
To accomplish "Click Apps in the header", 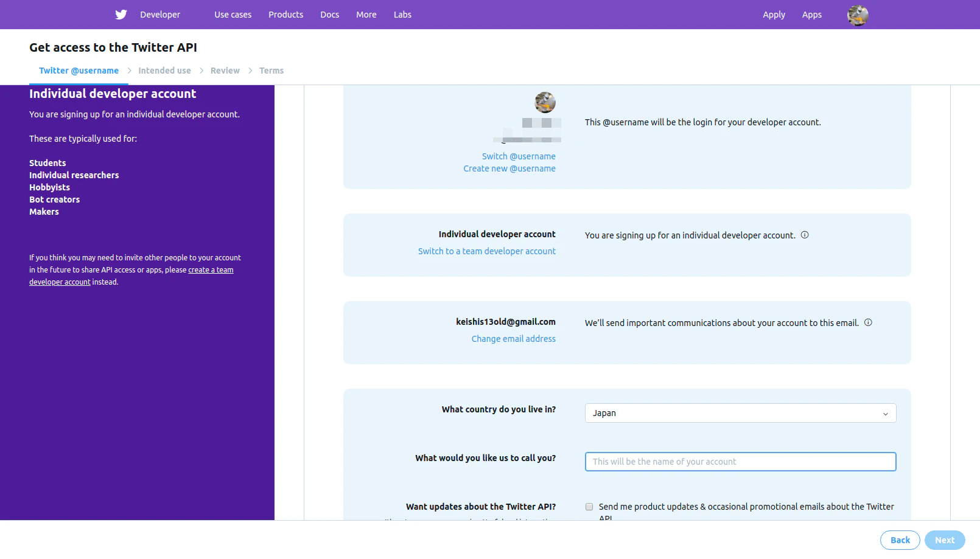I will point(811,15).
